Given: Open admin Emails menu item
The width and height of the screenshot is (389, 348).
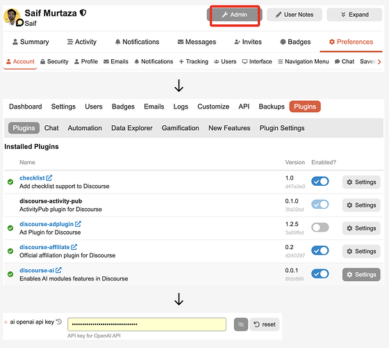Looking at the screenshot, I should coord(154,106).
